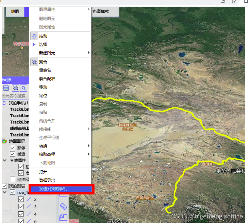Uncheck the roa_4 layer checkbox
Image resolution: width=248 pixels, height=223 pixels.
(13, 192)
